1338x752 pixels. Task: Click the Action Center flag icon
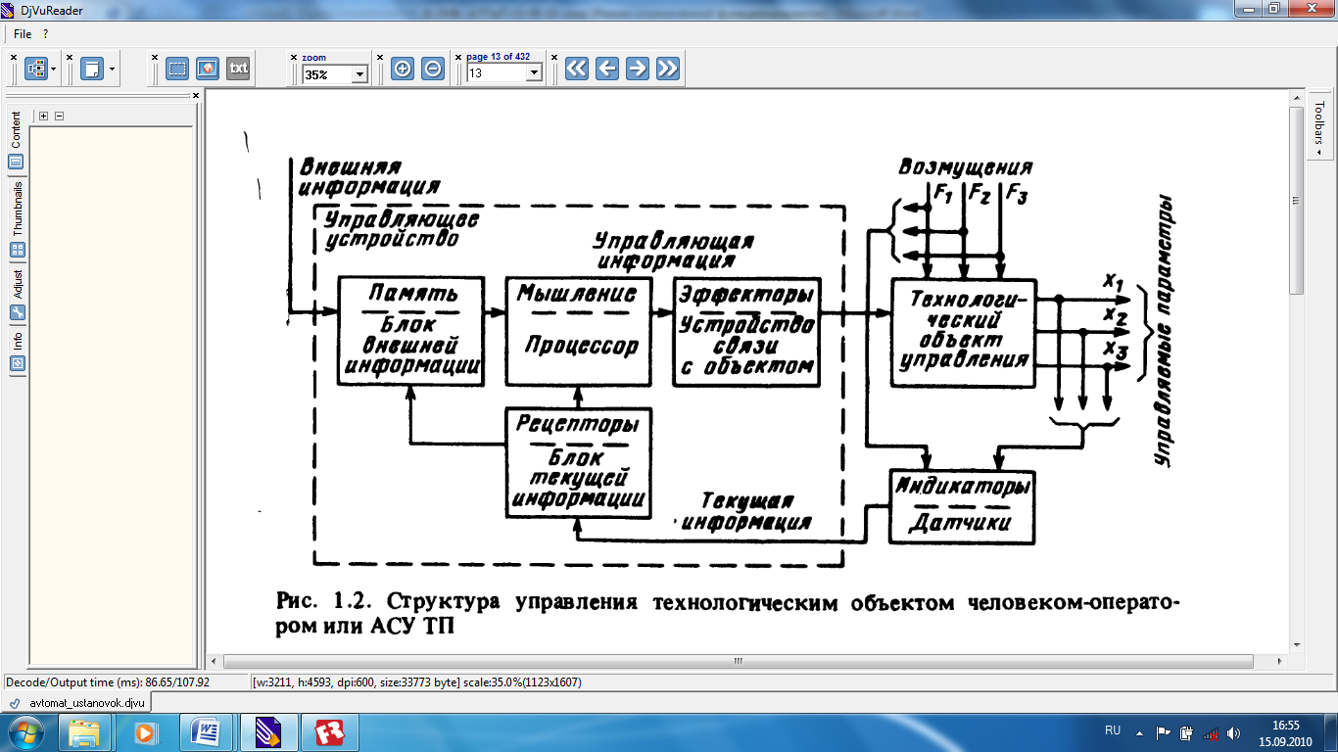pyautogui.click(x=1164, y=731)
